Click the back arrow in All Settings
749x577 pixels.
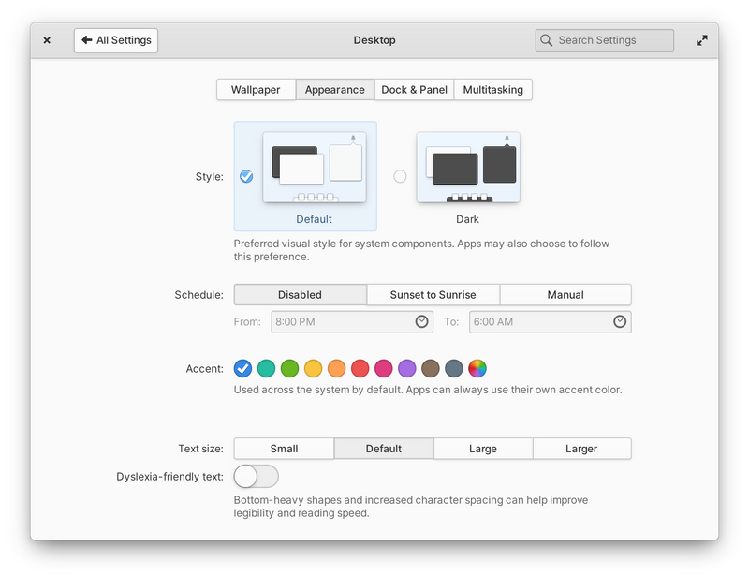(x=86, y=39)
